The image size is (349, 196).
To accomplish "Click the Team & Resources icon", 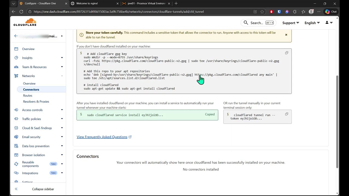I will (x=16, y=67).
